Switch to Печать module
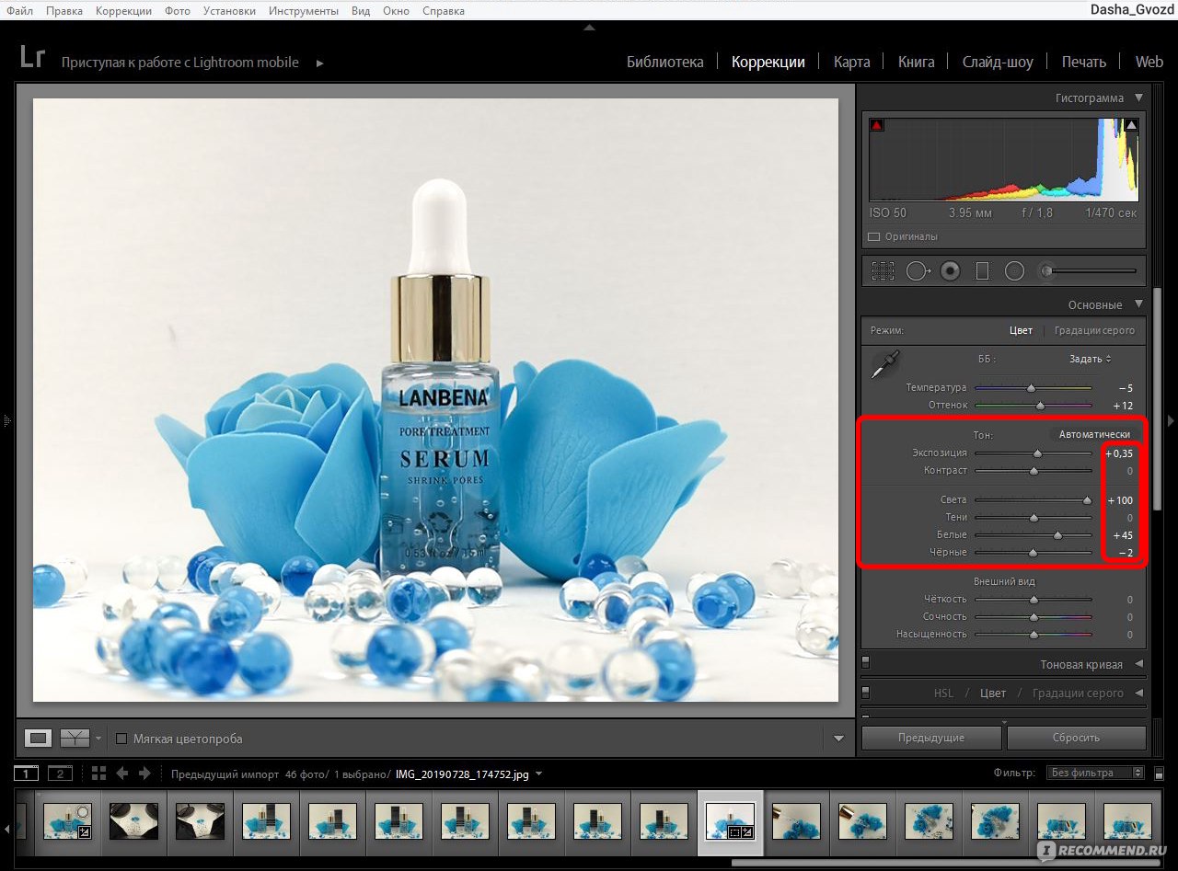1178x871 pixels. (1084, 62)
